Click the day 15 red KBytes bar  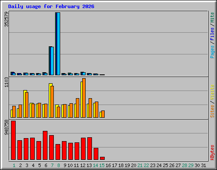[x=103, y=159]
